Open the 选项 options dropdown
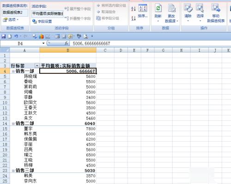Viewport: 231px width, 184px height. [11, 20]
